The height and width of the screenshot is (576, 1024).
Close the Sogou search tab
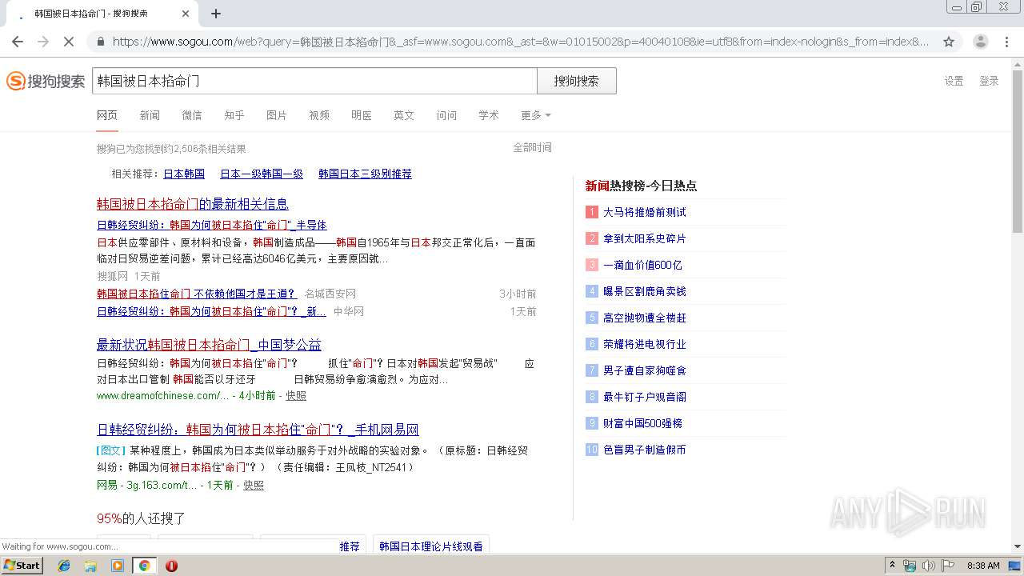pos(186,14)
